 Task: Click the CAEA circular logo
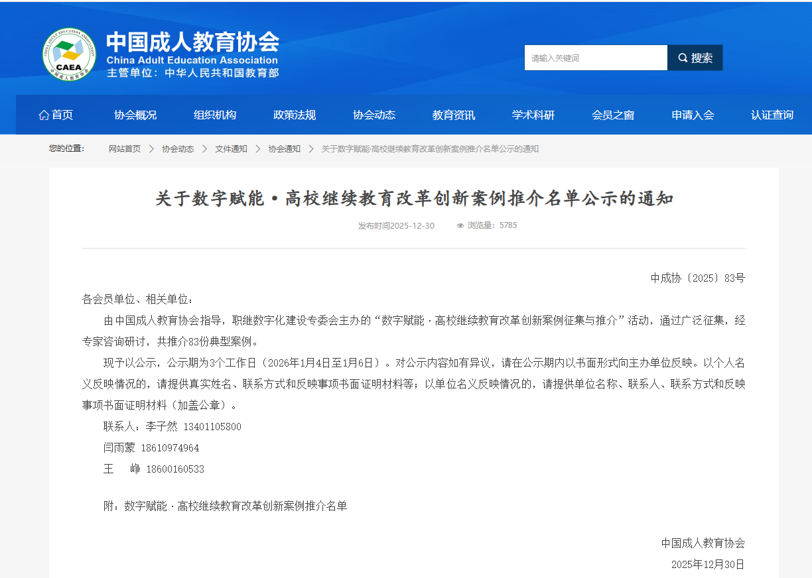69,54
